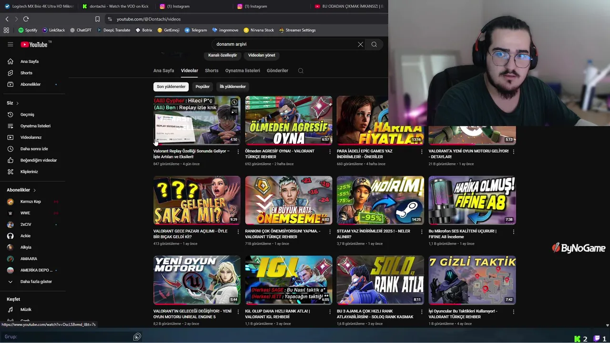The image size is (610, 343).
Task: Select the Popüler filter chip
Action: [x=203, y=87]
